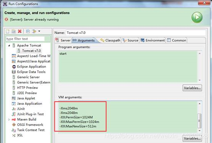Click the Java Applet icon in tree

pyautogui.click(x=14, y=98)
